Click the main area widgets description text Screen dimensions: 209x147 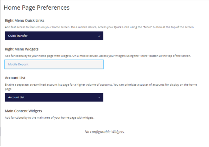point(50,118)
